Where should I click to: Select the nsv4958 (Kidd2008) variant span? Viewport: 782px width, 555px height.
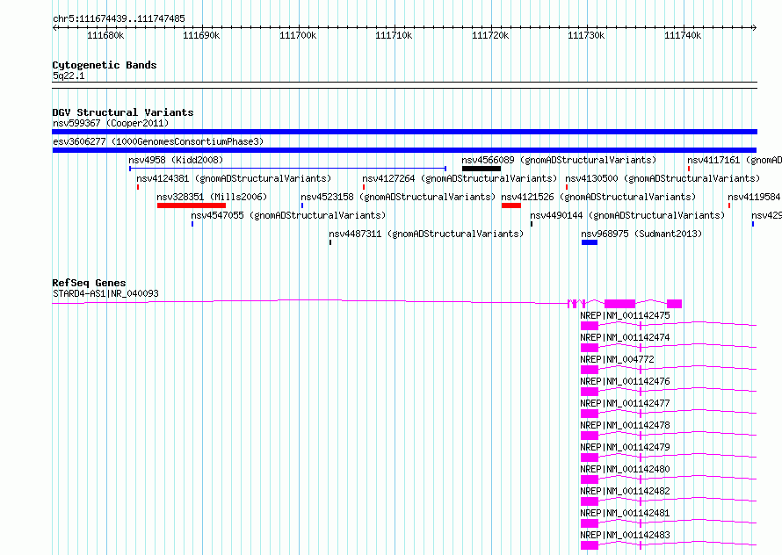coord(288,169)
